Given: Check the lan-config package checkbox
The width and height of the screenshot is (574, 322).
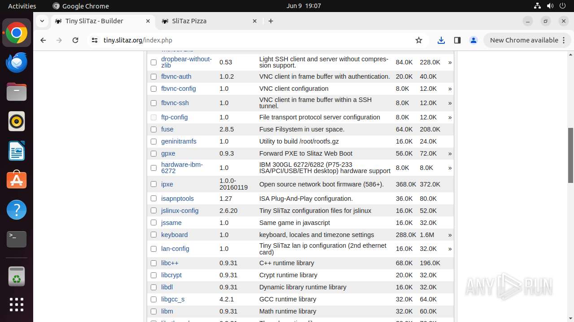Looking at the screenshot, I should pyautogui.click(x=153, y=249).
